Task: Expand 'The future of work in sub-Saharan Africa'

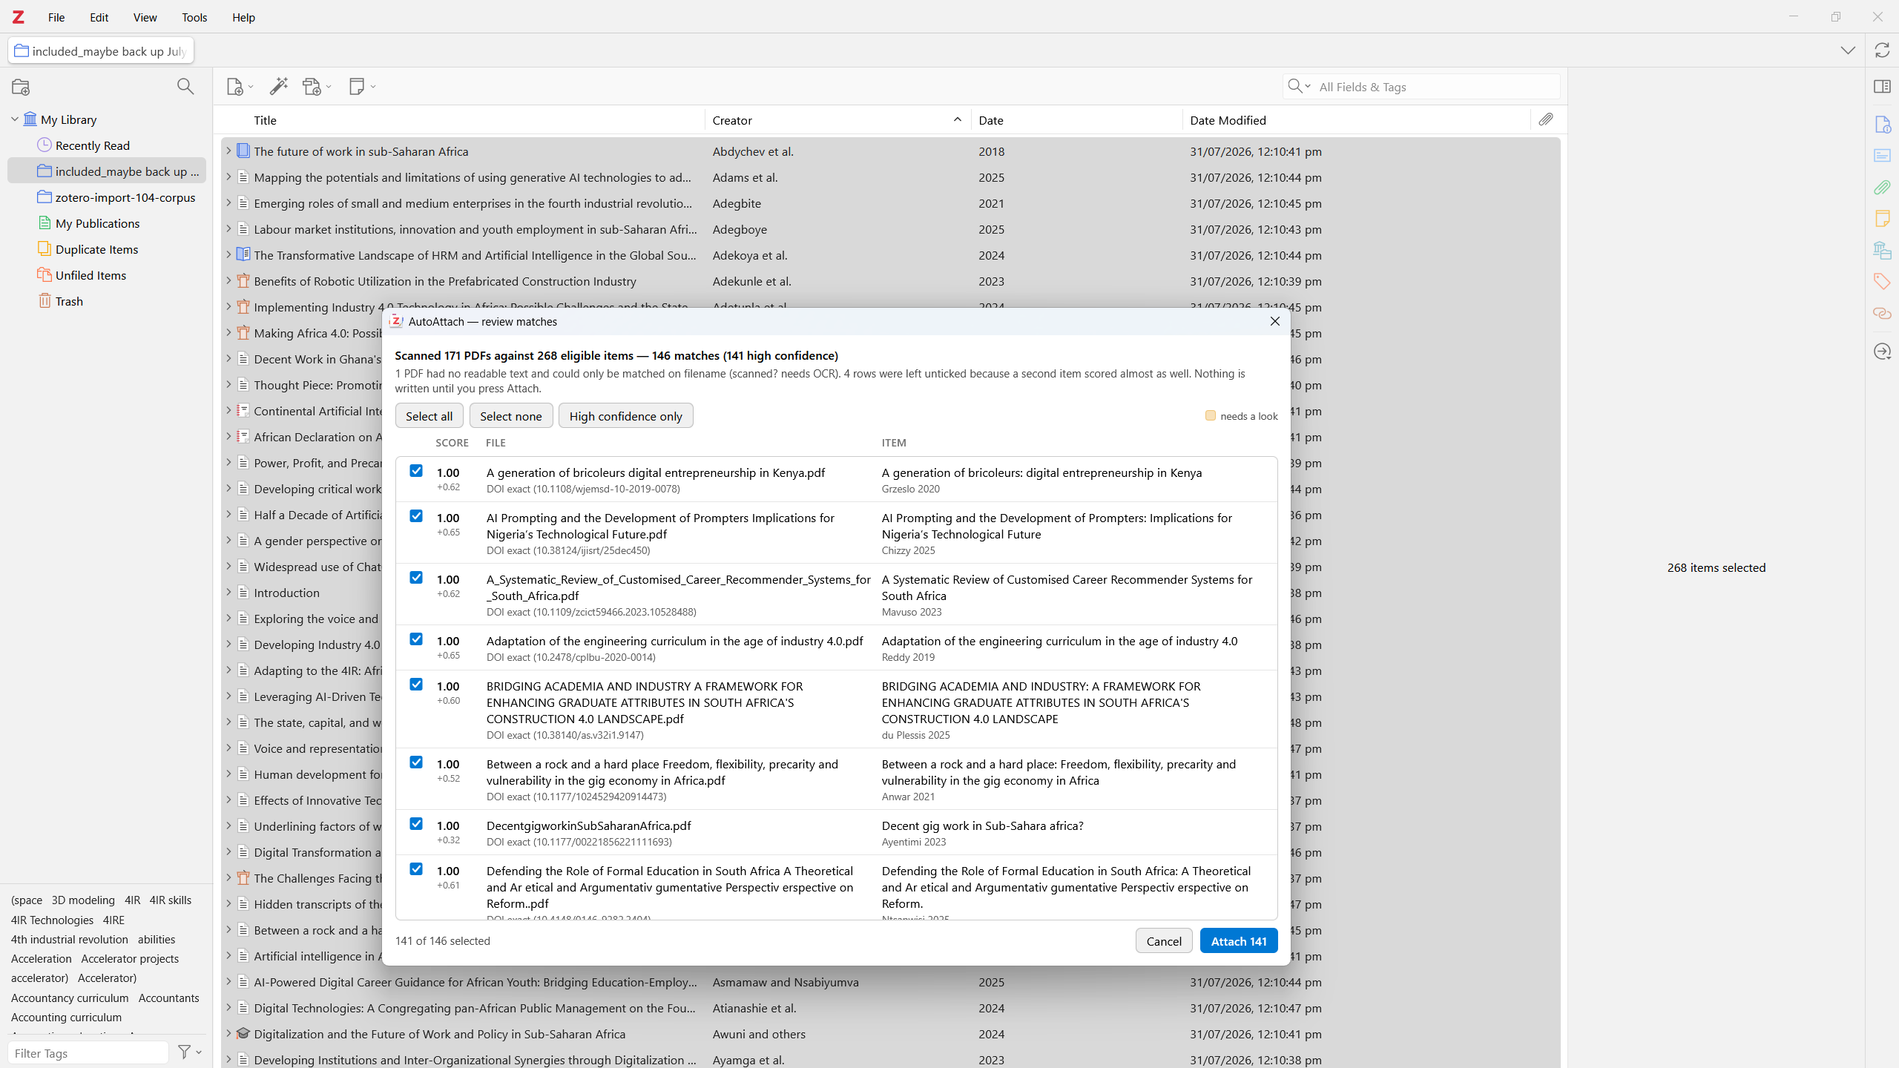Action: coord(228,151)
